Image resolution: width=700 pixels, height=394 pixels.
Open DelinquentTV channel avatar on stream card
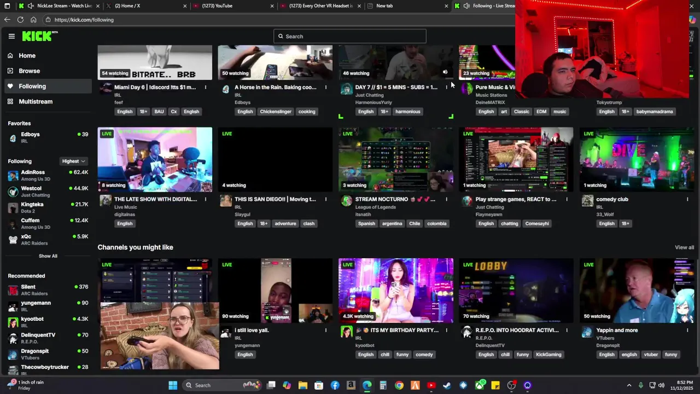tap(466, 332)
